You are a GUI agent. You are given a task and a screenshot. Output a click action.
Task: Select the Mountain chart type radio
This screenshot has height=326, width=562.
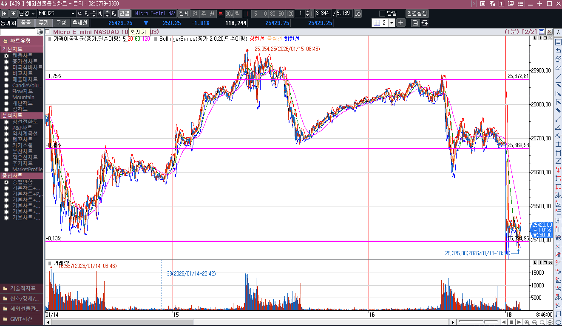[6, 97]
